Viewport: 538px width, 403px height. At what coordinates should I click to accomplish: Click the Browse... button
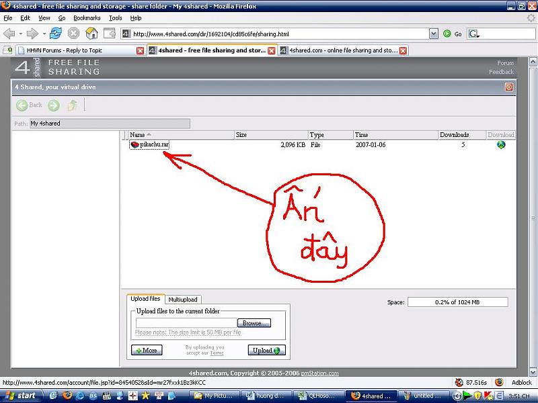pyautogui.click(x=254, y=323)
